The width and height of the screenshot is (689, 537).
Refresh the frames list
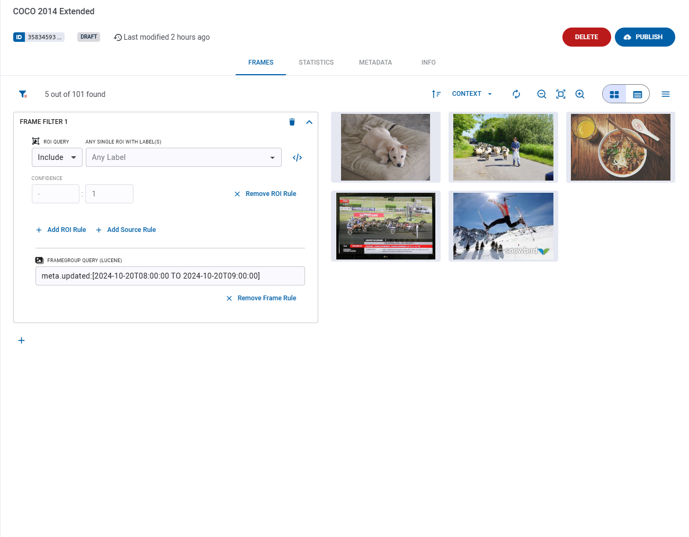516,94
